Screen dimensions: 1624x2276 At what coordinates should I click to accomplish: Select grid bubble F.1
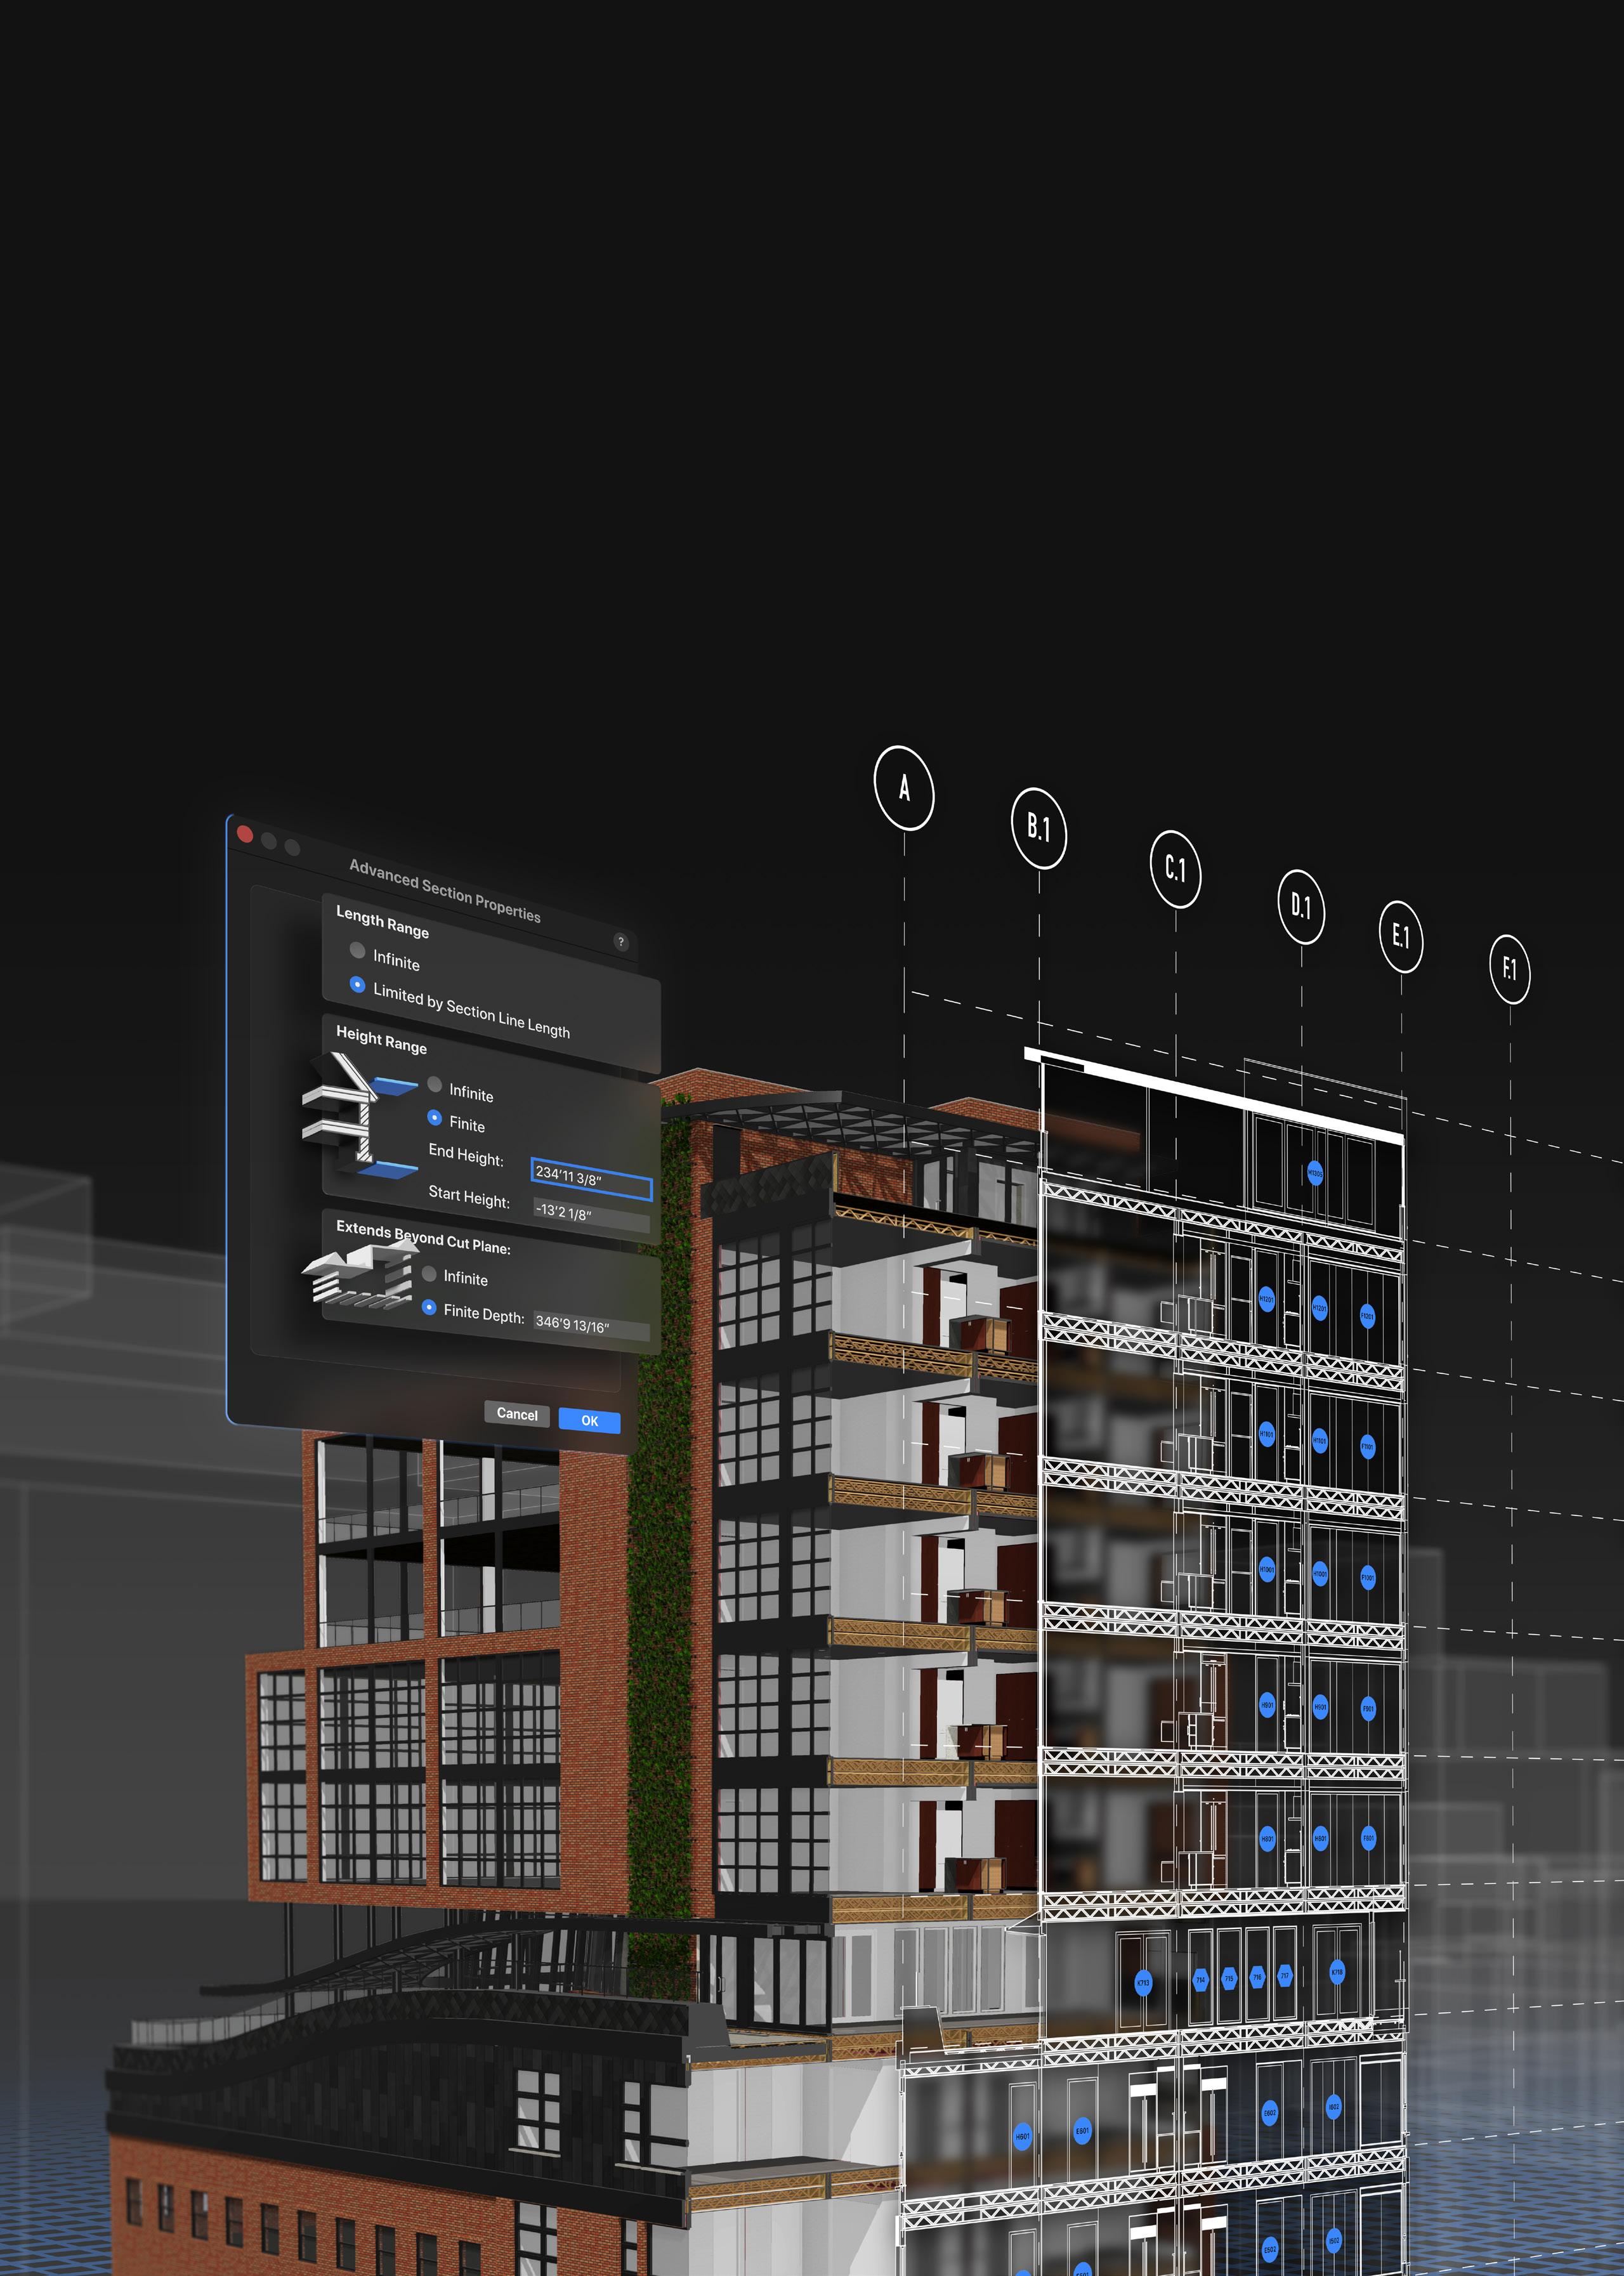point(1509,968)
